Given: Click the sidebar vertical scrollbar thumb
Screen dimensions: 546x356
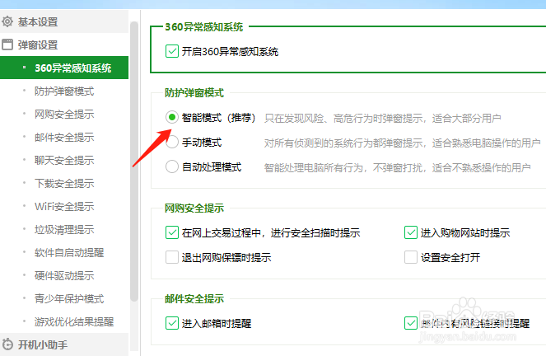Looking at the screenshot, I should [x=134, y=162].
